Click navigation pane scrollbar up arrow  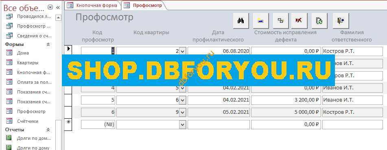click(58, 17)
